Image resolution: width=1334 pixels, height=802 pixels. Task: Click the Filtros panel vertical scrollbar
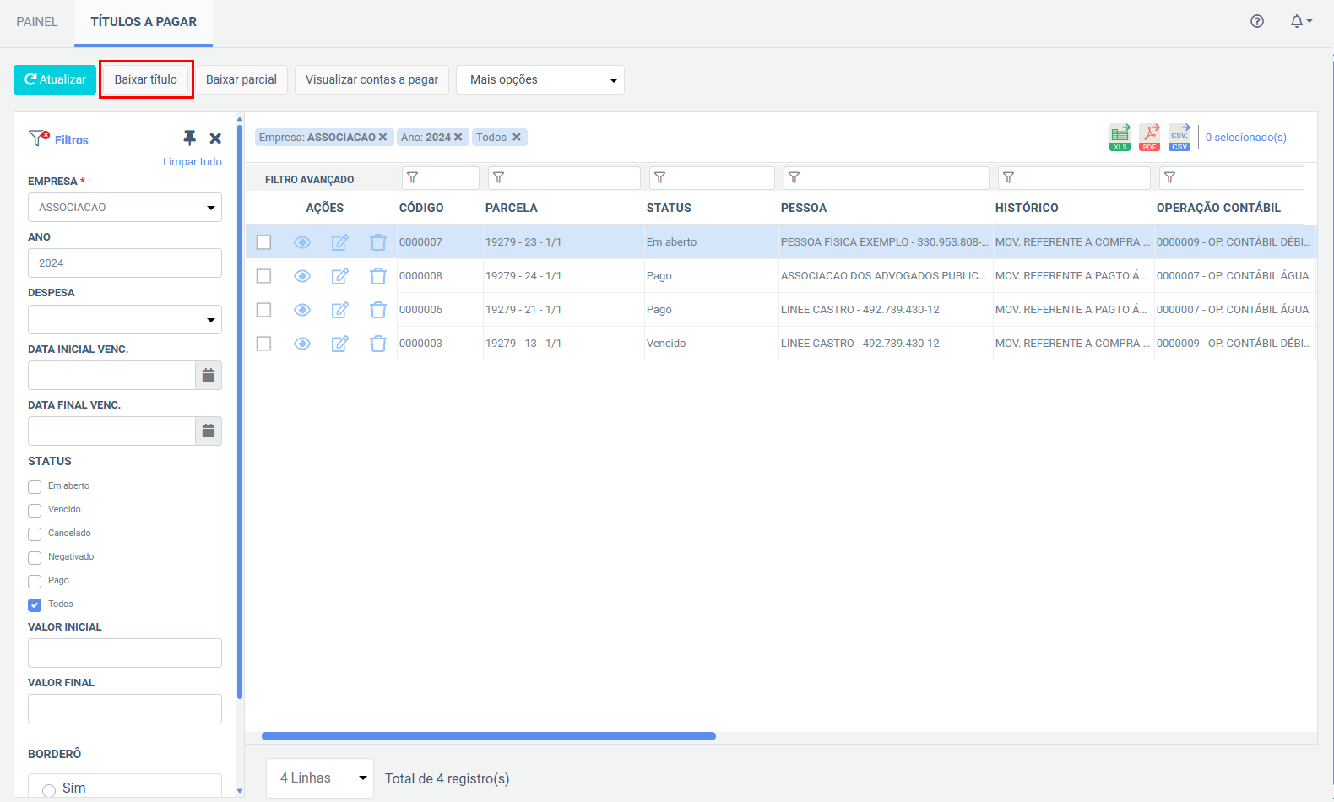click(240, 412)
